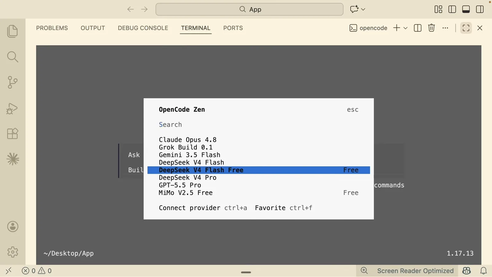Click the opencode terminal label
Viewport: 492px width, 277px height.
[x=368, y=28]
